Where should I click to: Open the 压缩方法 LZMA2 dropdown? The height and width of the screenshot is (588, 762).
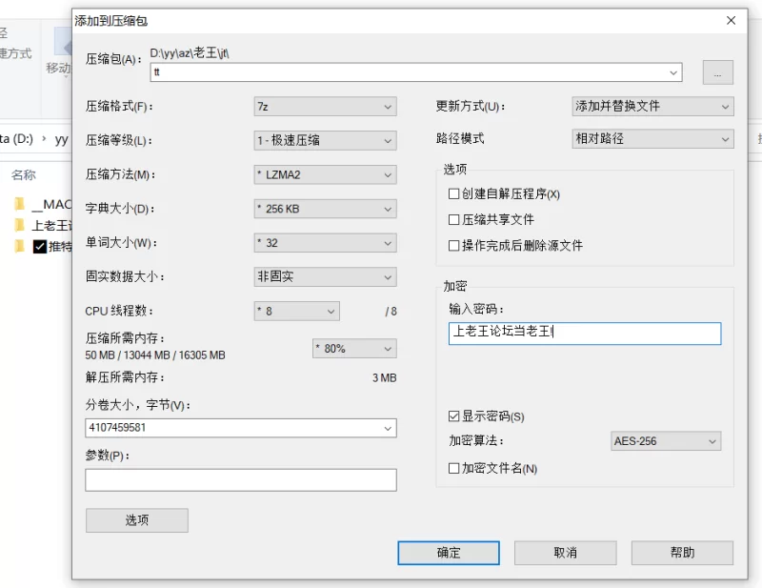[x=324, y=174]
